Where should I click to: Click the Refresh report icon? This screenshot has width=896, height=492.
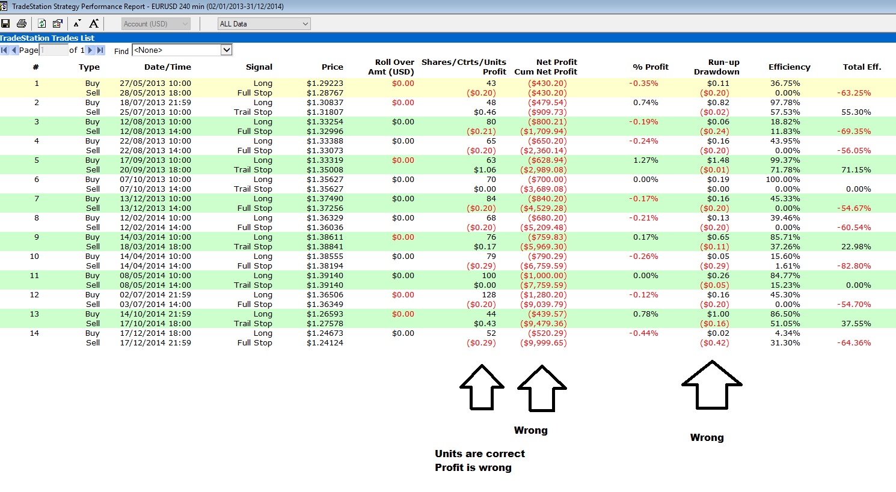pos(41,23)
